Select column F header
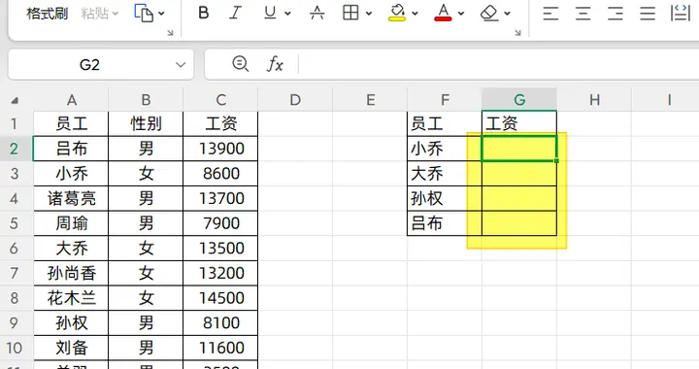 pos(445,100)
